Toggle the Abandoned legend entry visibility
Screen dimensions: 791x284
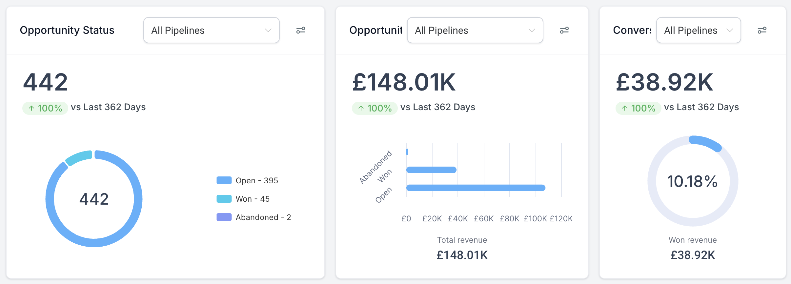(x=263, y=217)
